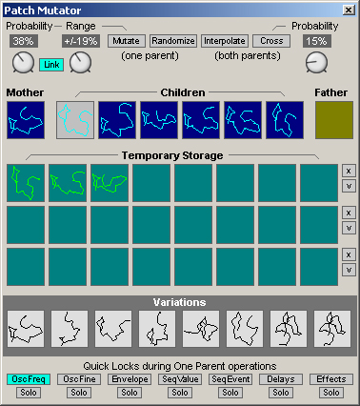Screen dimensions: 360x406
Task: Toggle the OscFreq quick lock
Action: 29,379
